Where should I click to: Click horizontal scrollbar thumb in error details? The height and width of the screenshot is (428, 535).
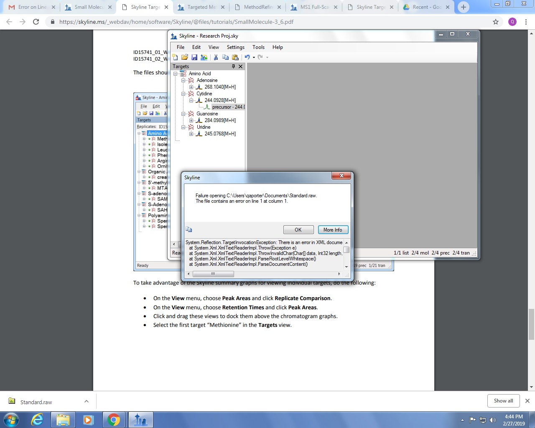click(x=213, y=274)
